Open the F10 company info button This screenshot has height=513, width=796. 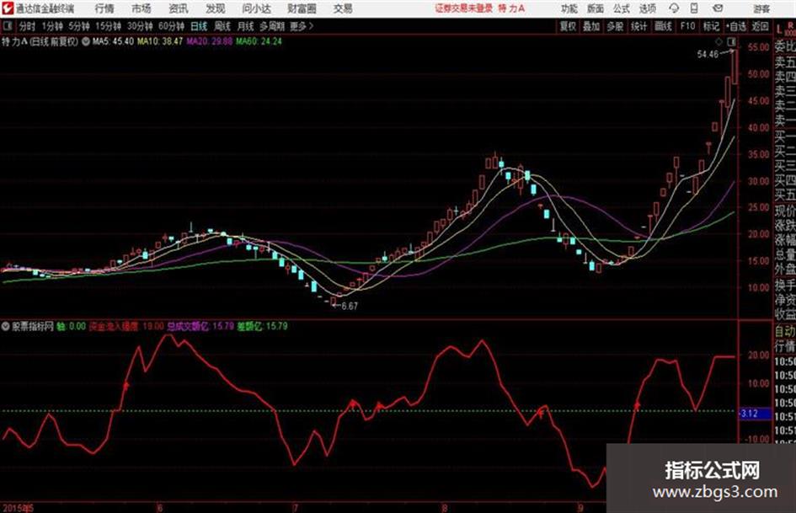click(687, 26)
